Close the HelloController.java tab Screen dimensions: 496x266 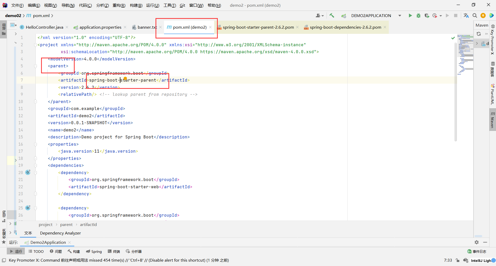point(67,27)
